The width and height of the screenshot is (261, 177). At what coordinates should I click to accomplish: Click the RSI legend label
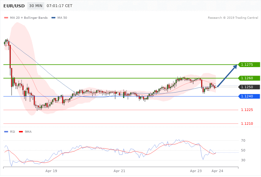tap(13, 132)
